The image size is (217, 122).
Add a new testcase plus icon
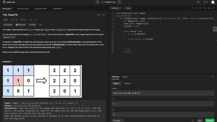[x=135, y=83]
